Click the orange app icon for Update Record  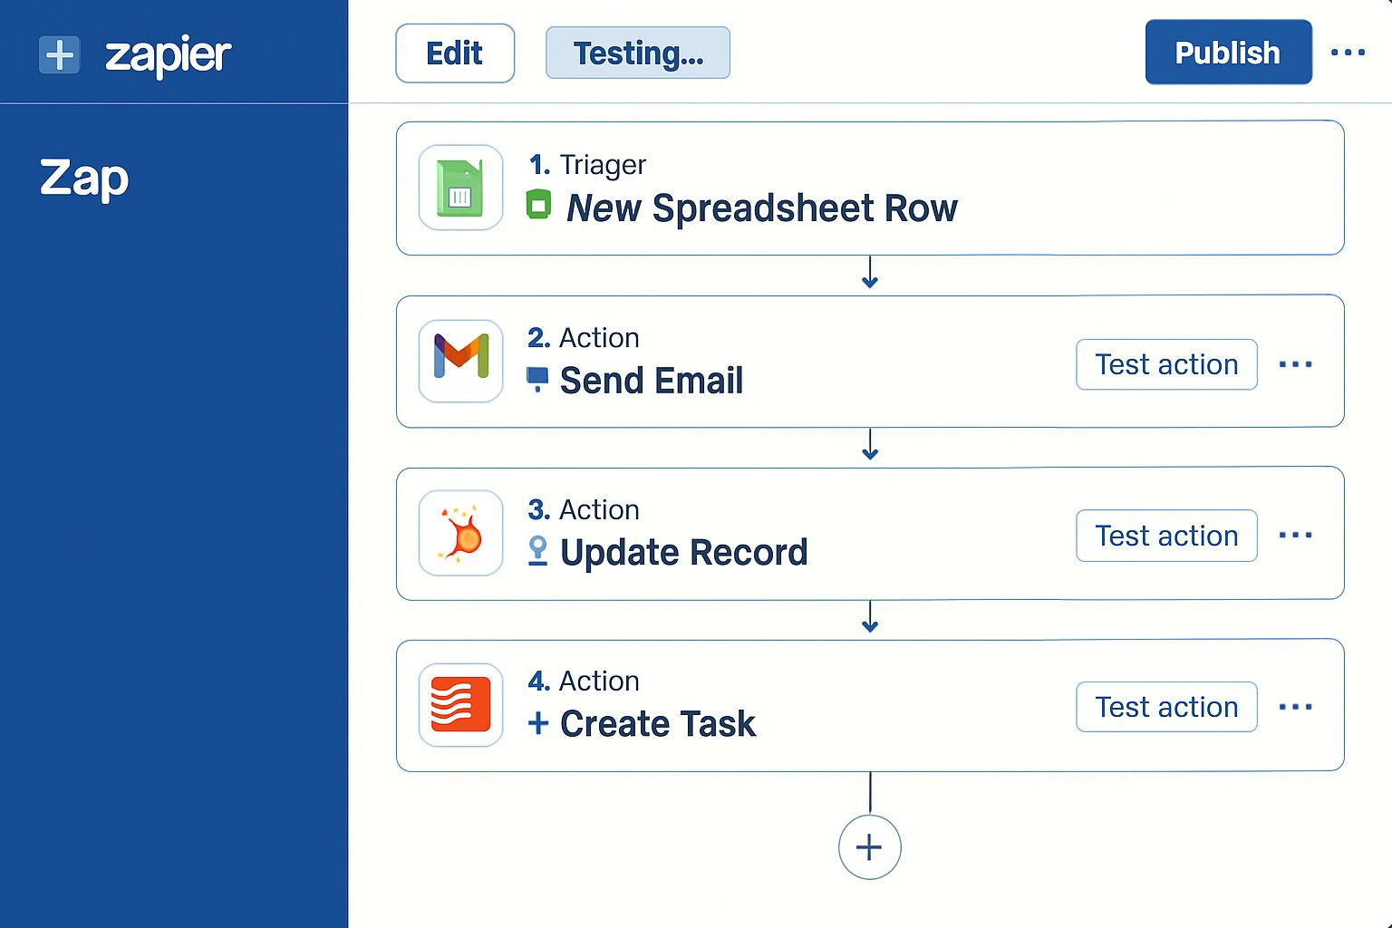pyautogui.click(x=460, y=533)
